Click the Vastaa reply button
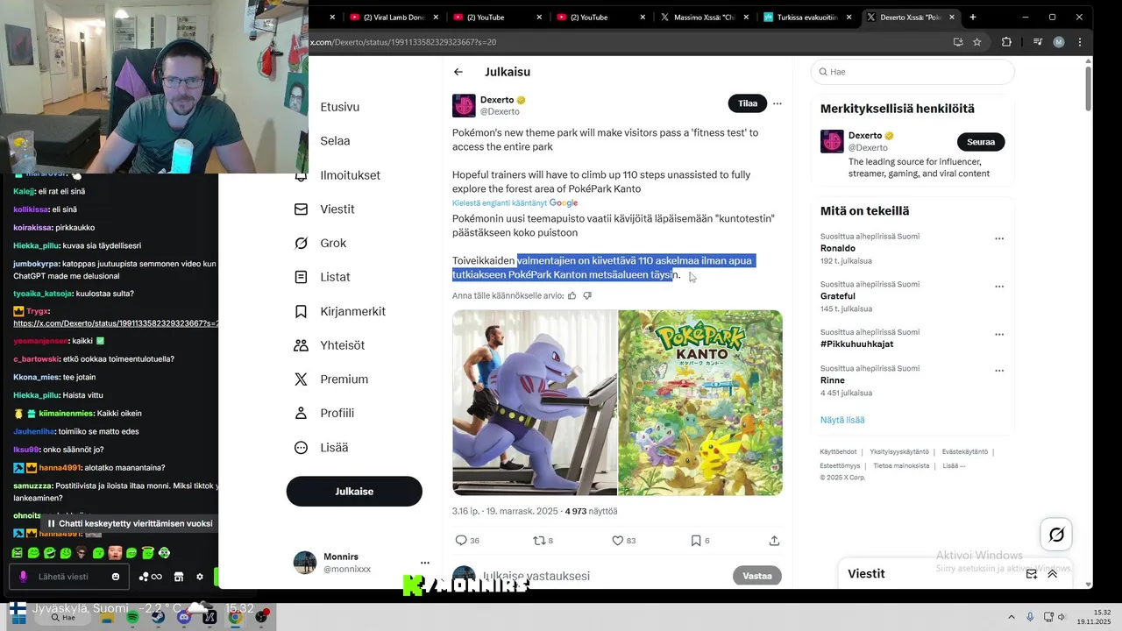Viewport: 1122px width, 631px height. pyautogui.click(x=757, y=576)
